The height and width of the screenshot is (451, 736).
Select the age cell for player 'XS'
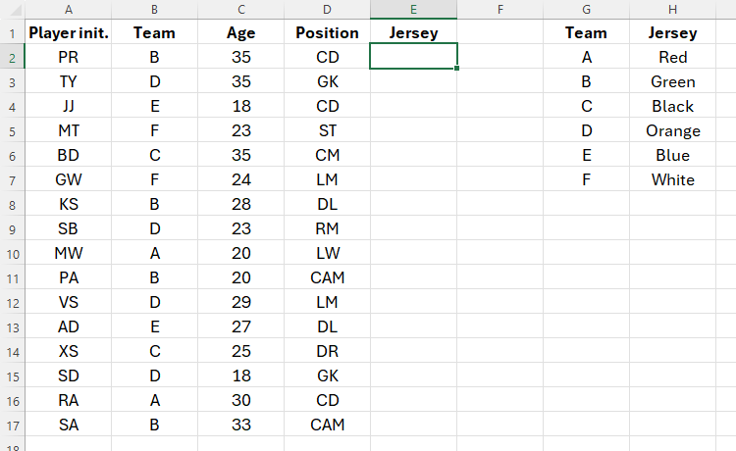coord(240,351)
